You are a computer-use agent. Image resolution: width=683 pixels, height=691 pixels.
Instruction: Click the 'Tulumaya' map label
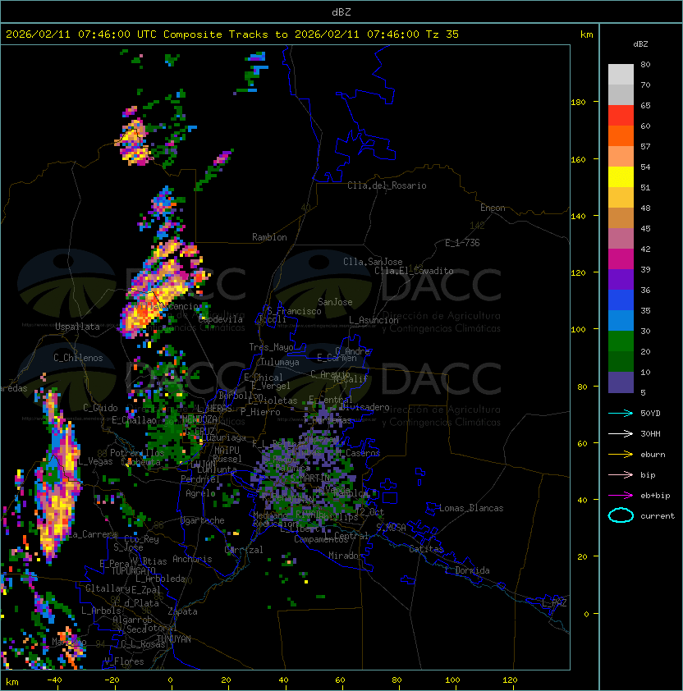point(280,362)
